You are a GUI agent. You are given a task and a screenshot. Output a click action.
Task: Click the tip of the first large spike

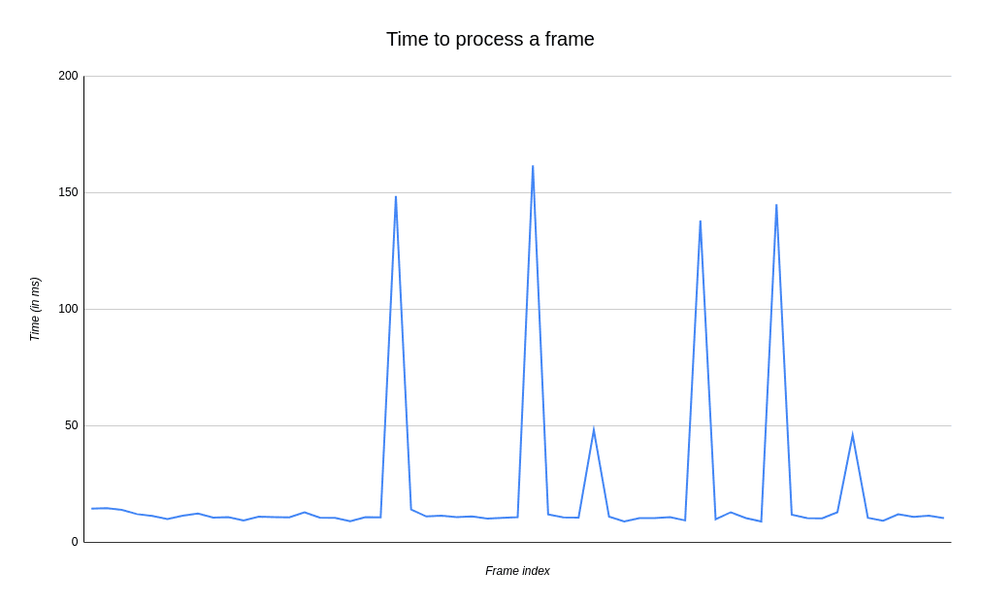coord(396,197)
